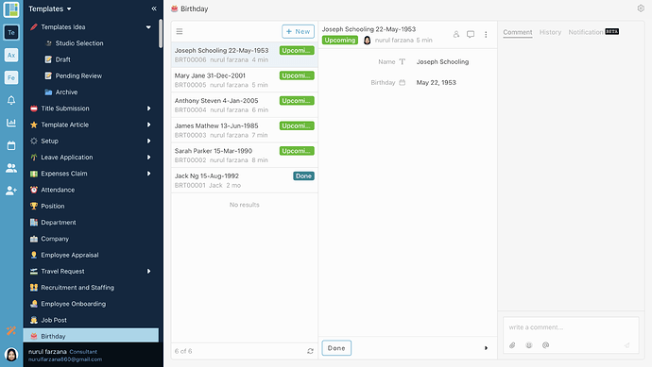Click Upcoming status badge in detail

point(340,41)
